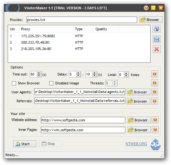Open help icon for Threads row
The image size is (171, 165).
(x=154, y=83)
